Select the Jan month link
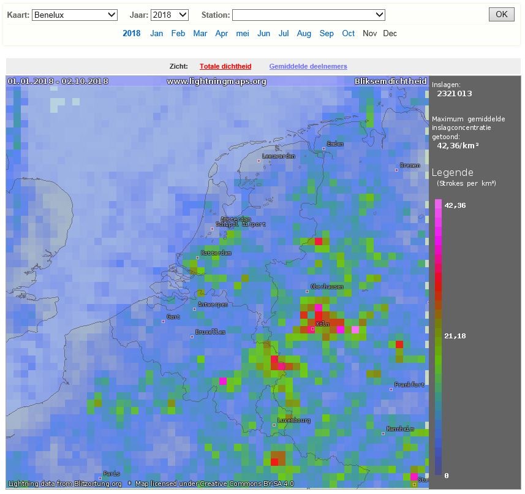Image resolution: width=525 pixels, height=494 pixels. coord(156,34)
